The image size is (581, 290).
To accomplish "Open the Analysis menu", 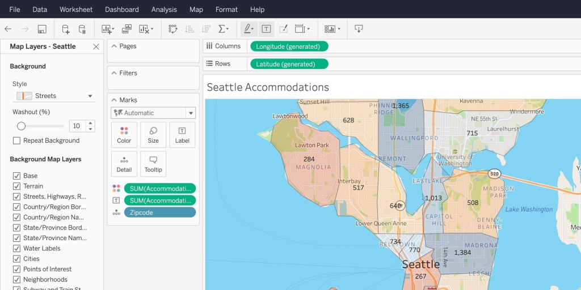I will click(x=164, y=10).
